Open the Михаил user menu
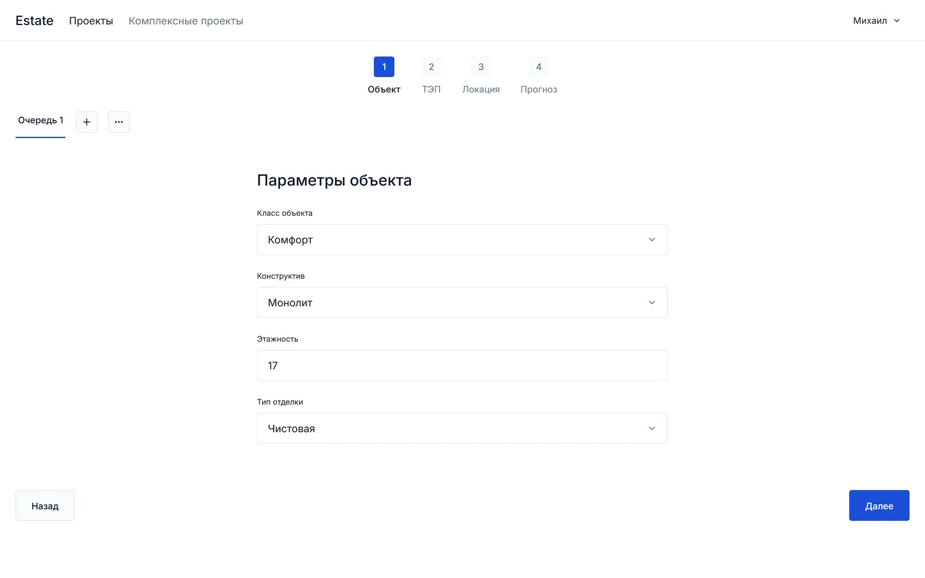925x578 pixels. 876,21
